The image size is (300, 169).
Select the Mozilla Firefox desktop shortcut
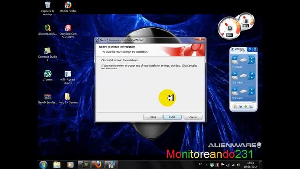[68, 7]
